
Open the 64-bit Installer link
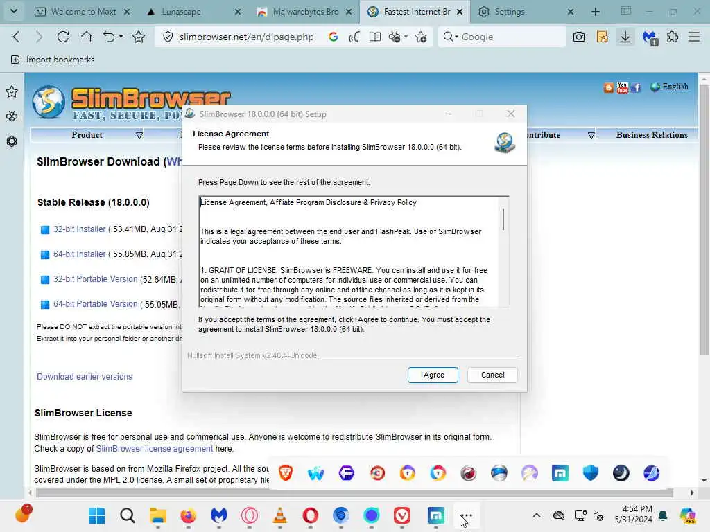[79, 254]
